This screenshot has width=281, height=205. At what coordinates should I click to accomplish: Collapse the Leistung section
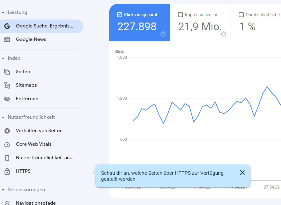tap(3, 12)
